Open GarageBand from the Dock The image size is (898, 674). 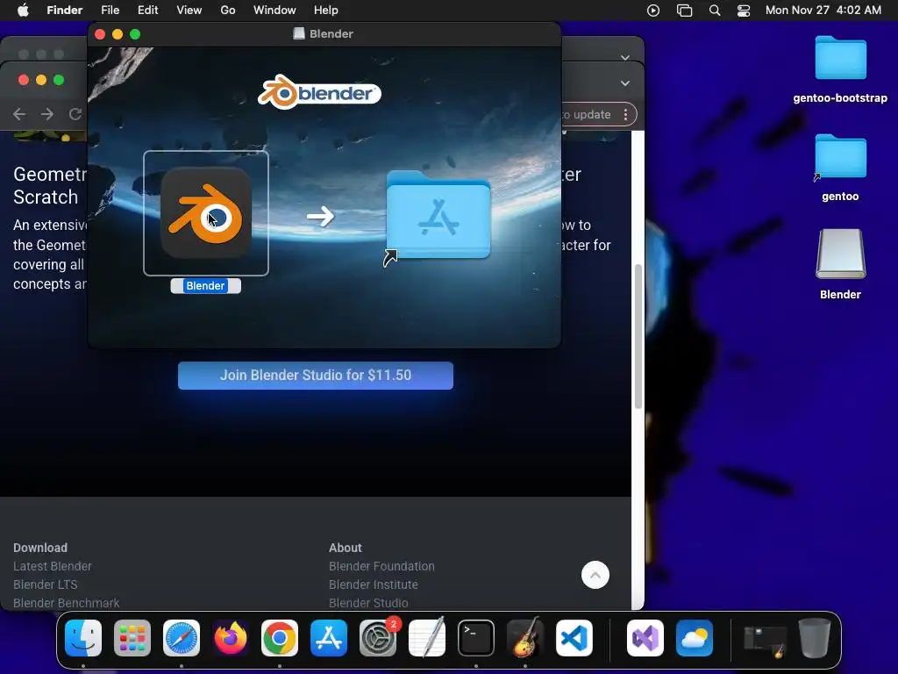[525, 638]
